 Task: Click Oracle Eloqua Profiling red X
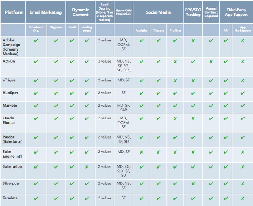[x=175, y=118]
